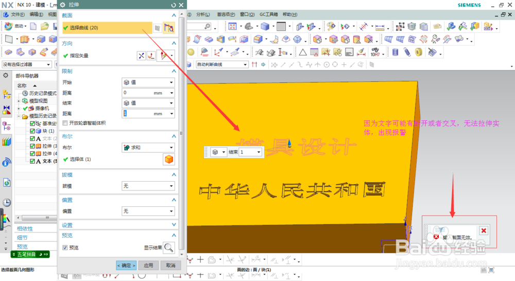Click the 拉伸 dialog vertical scrollbar
Screen dimensions: 515x281
pos(182,133)
